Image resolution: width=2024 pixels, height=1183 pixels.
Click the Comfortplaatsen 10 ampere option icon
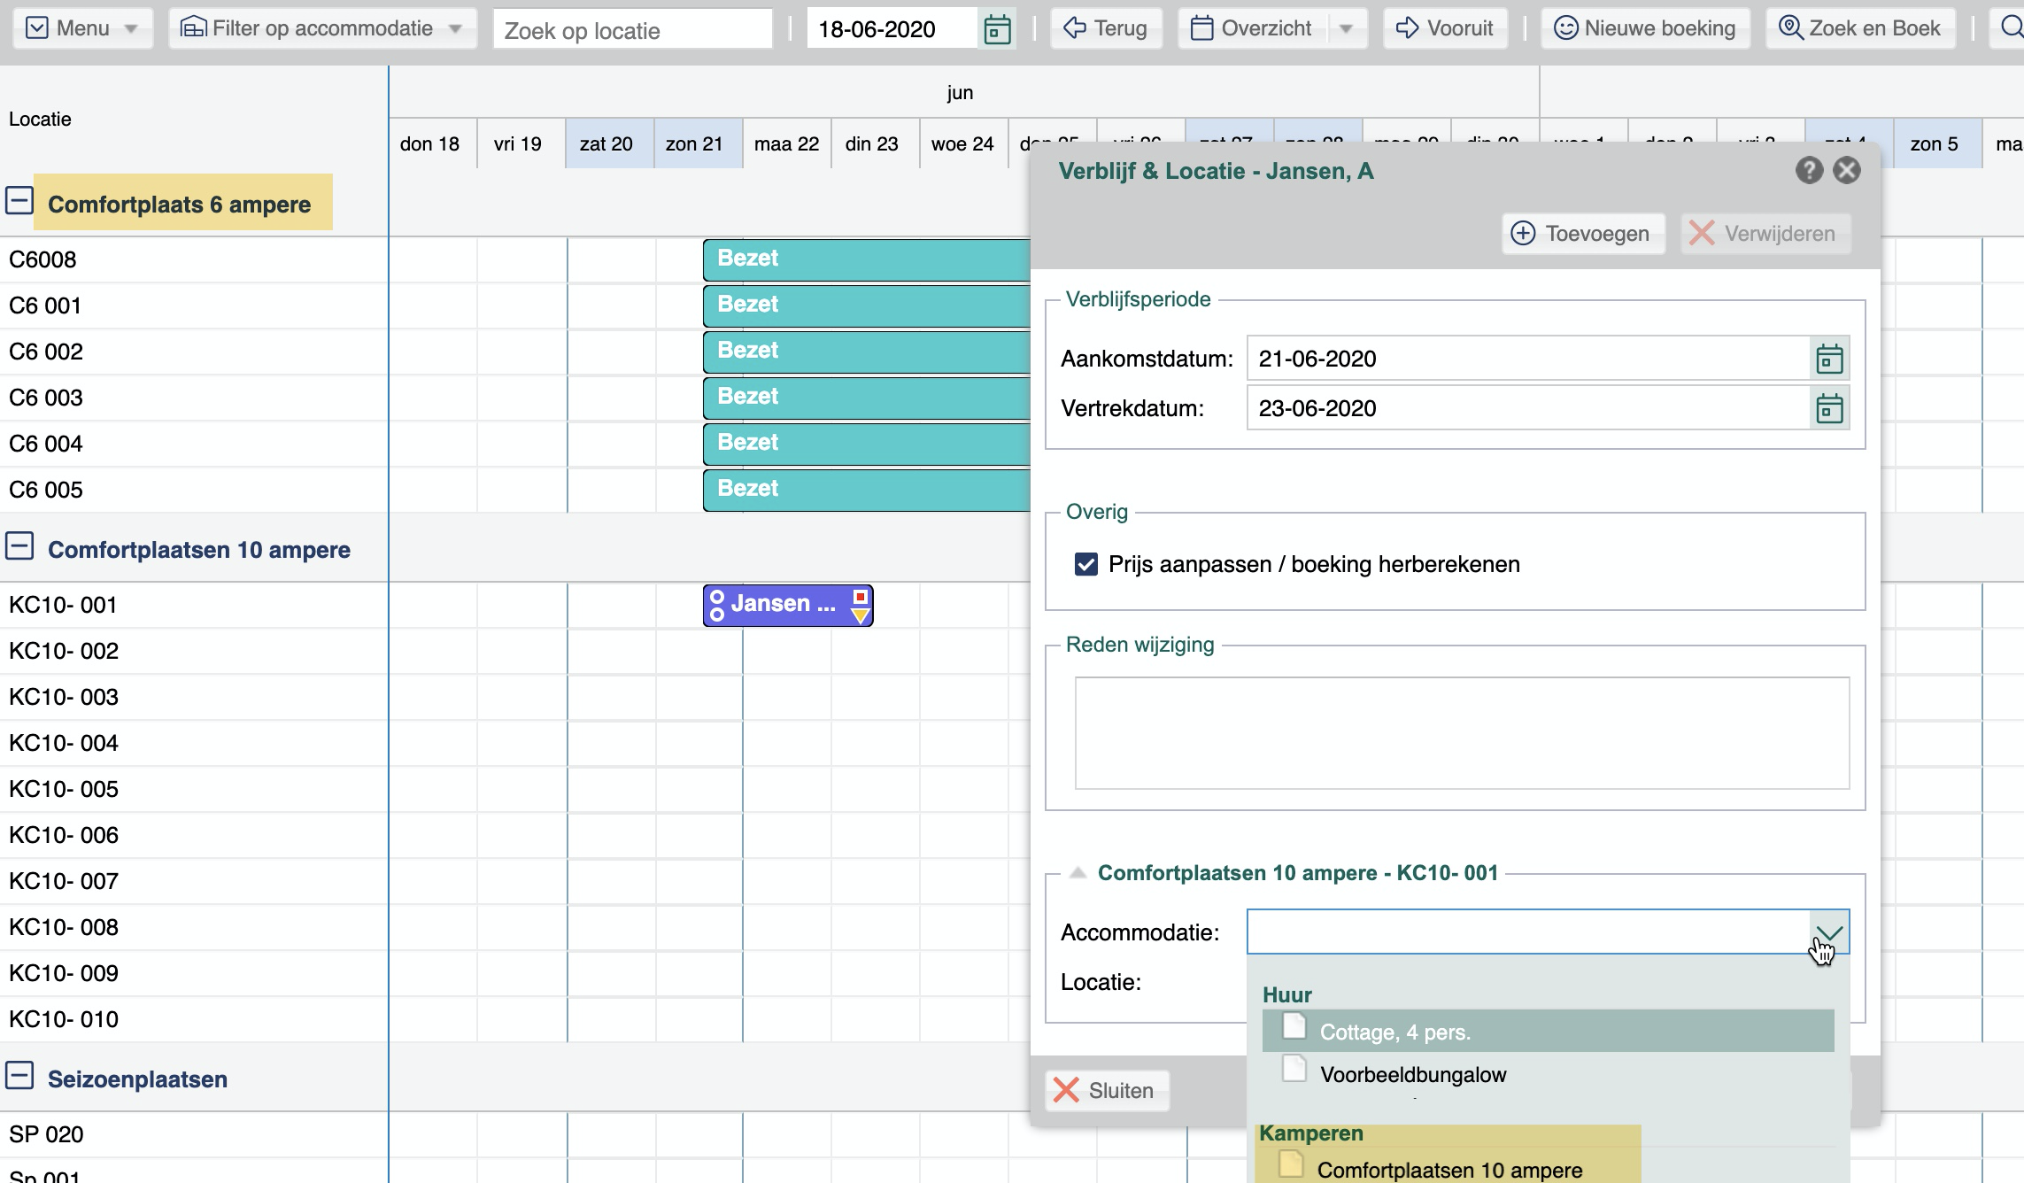(x=1291, y=1165)
